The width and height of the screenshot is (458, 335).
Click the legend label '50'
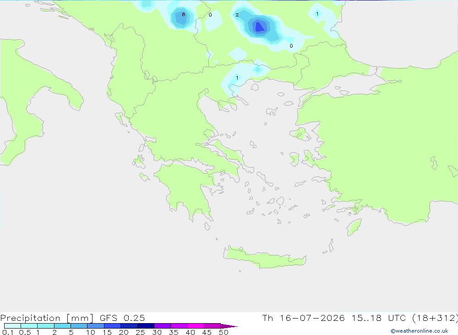click(x=224, y=332)
